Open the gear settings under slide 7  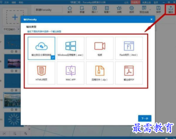coord(16,52)
